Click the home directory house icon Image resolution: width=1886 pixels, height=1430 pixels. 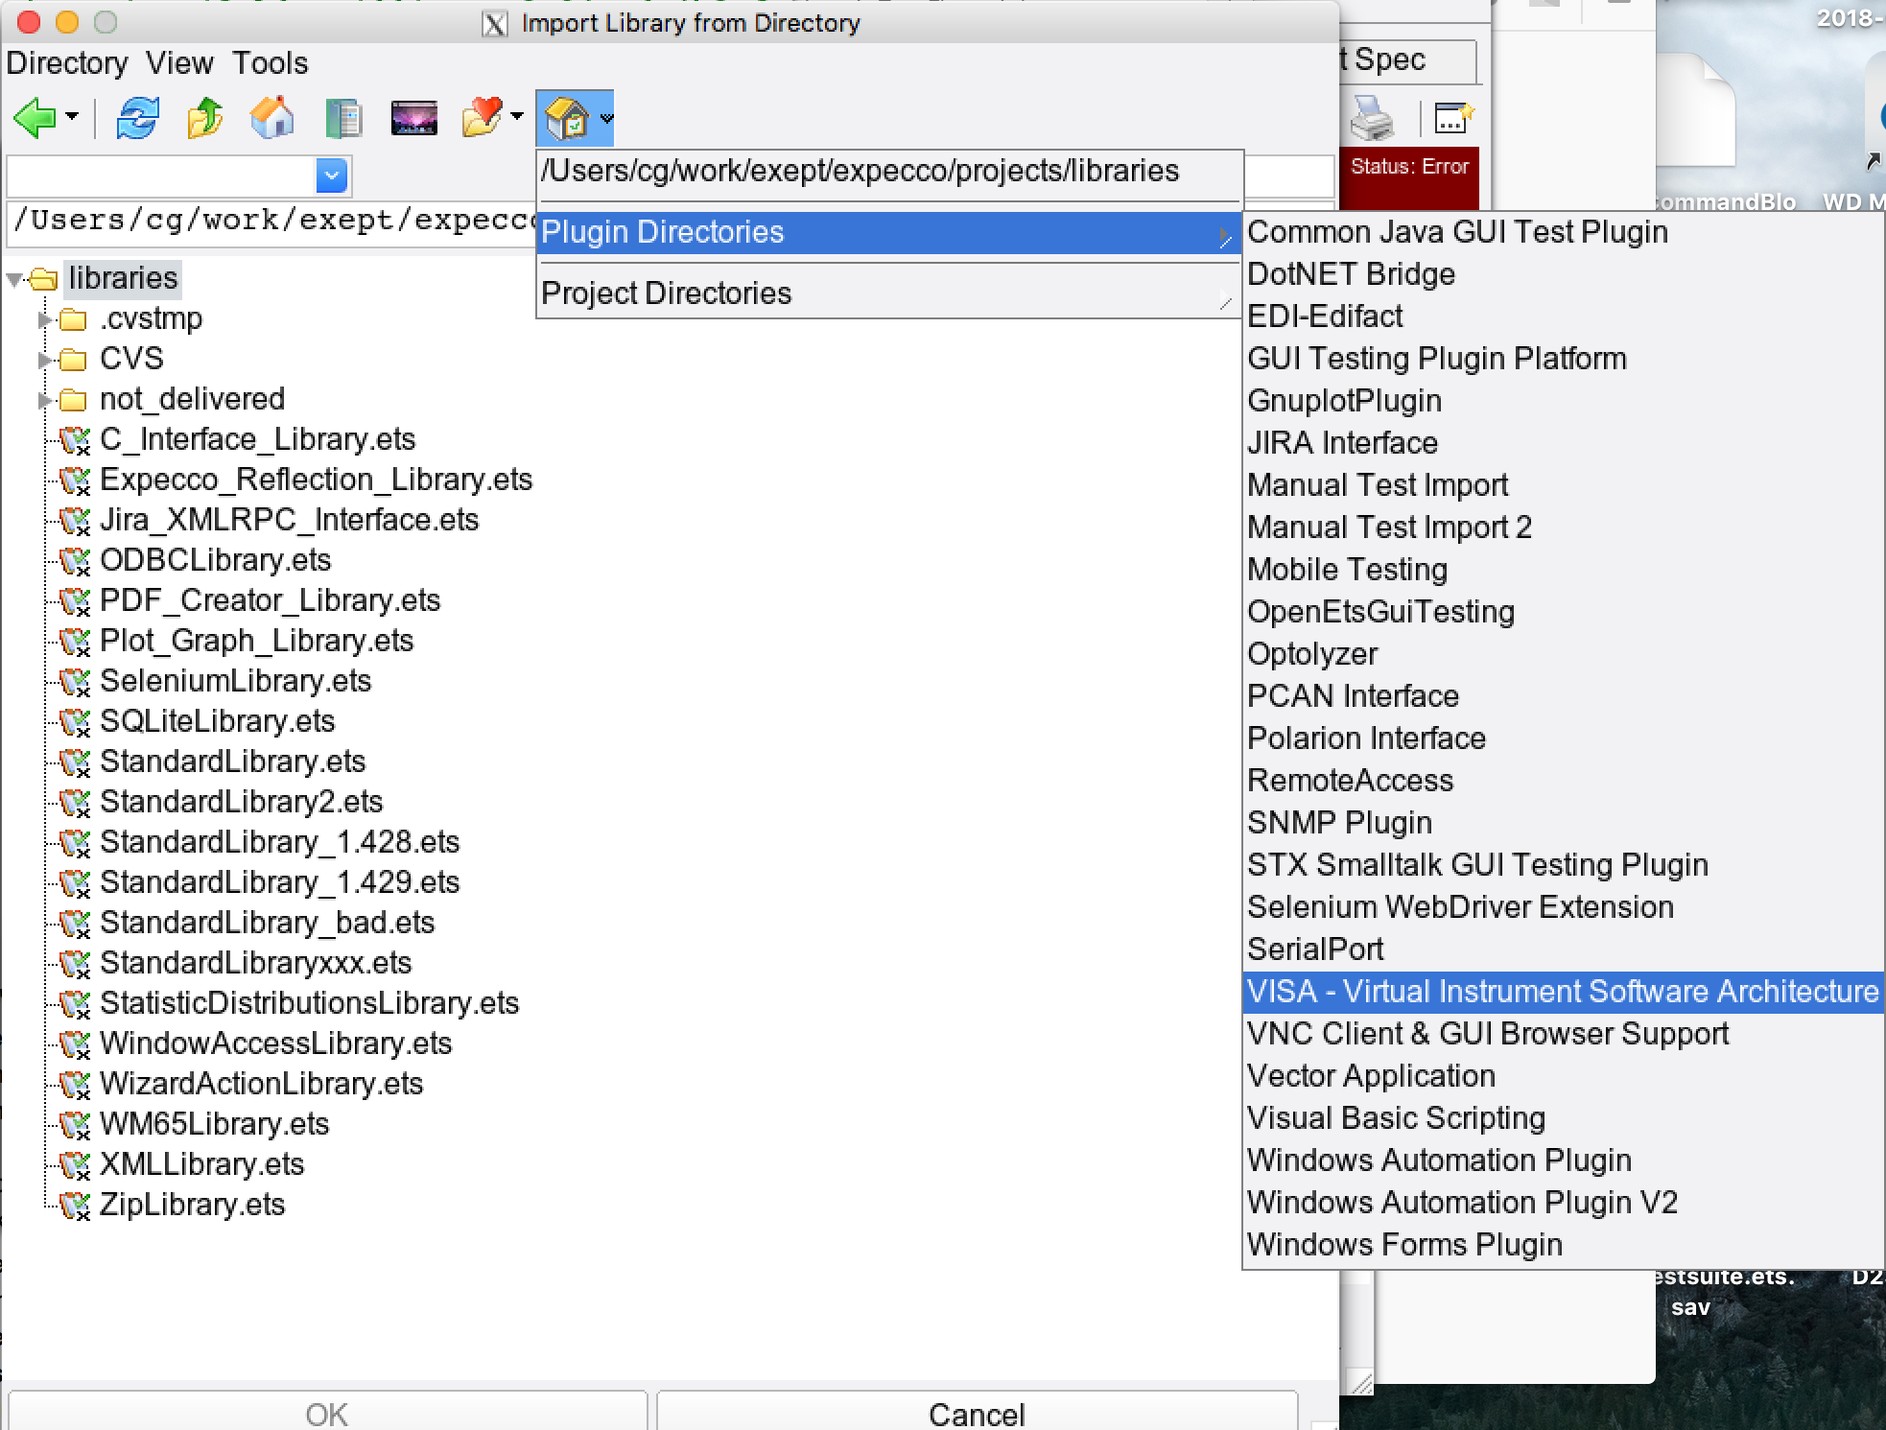(x=272, y=119)
